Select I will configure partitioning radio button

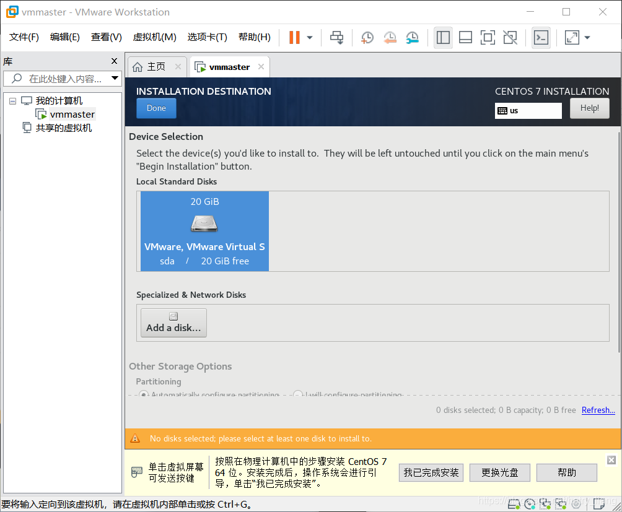coord(297,394)
